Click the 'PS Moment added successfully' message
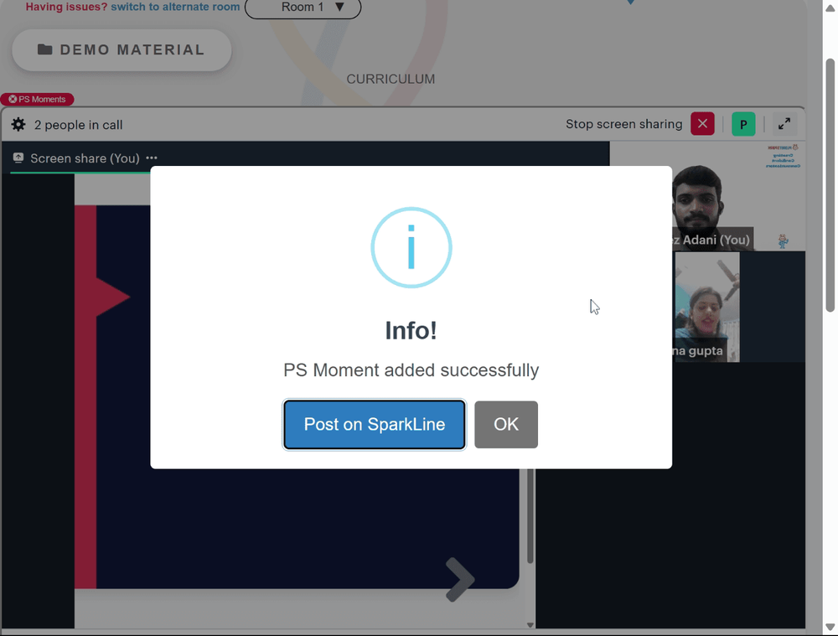This screenshot has width=838, height=636. coord(411,370)
